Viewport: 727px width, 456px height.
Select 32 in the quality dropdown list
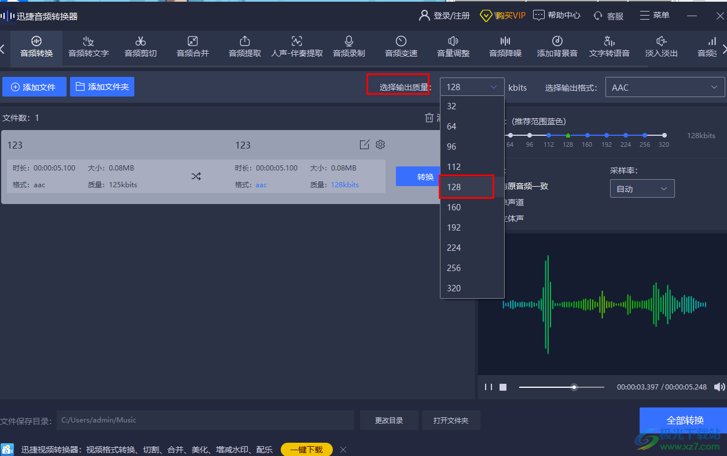[x=472, y=106]
